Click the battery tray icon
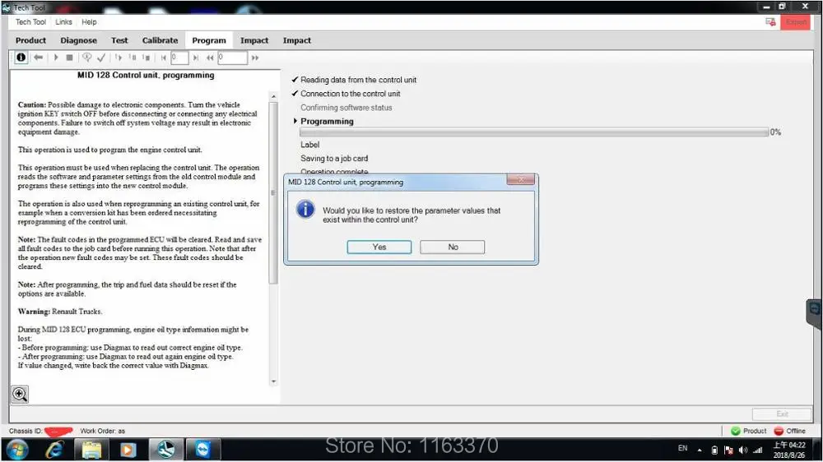 pos(714,450)
